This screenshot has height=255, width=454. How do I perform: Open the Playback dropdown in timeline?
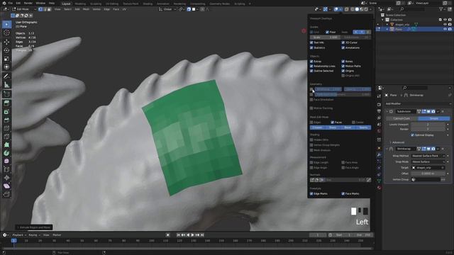(x=19, y=235)
